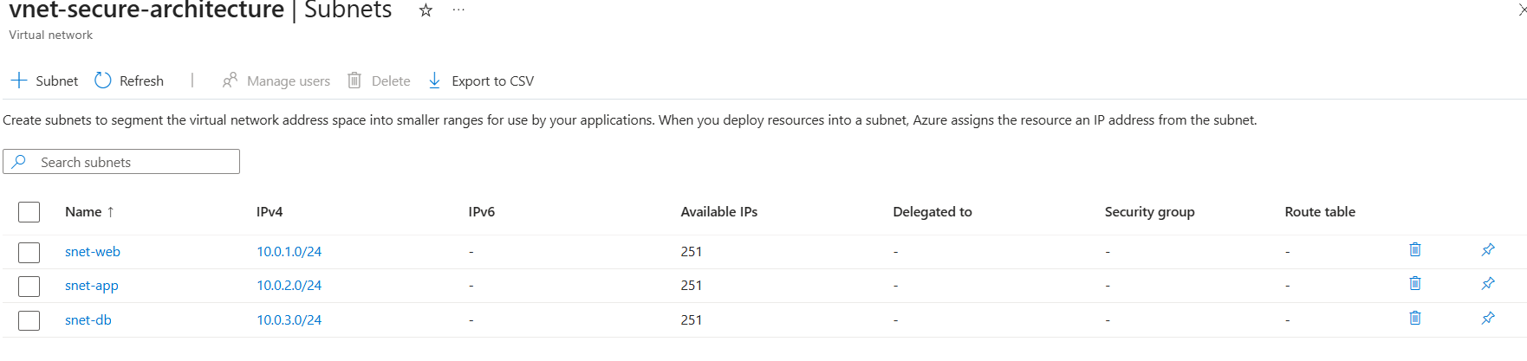
Task: Focus the Search subnets field
Action: (x=121, y=162)
